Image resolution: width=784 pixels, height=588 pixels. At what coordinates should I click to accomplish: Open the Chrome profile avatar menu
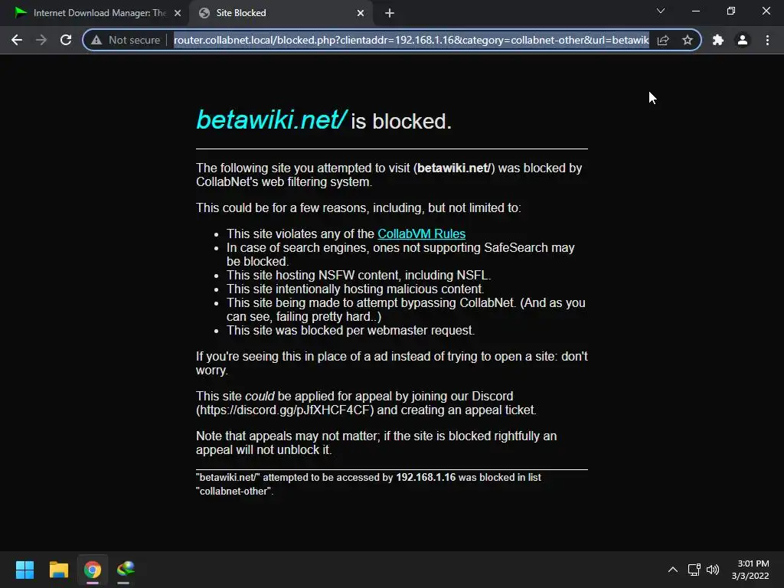743,40
